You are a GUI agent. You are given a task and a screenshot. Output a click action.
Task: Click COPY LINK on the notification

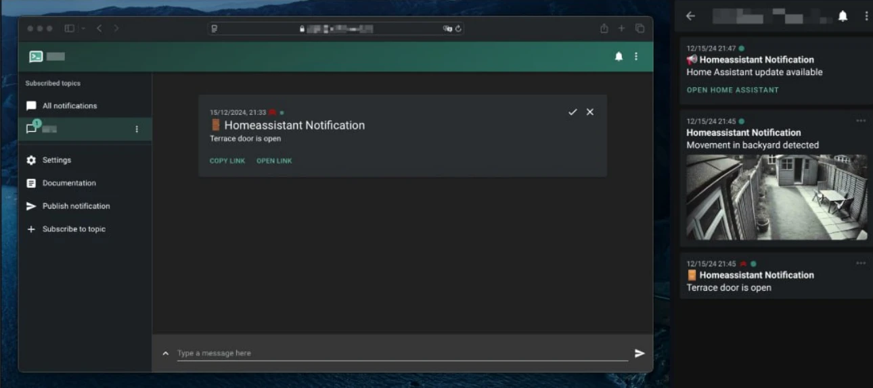pos(227,161)
